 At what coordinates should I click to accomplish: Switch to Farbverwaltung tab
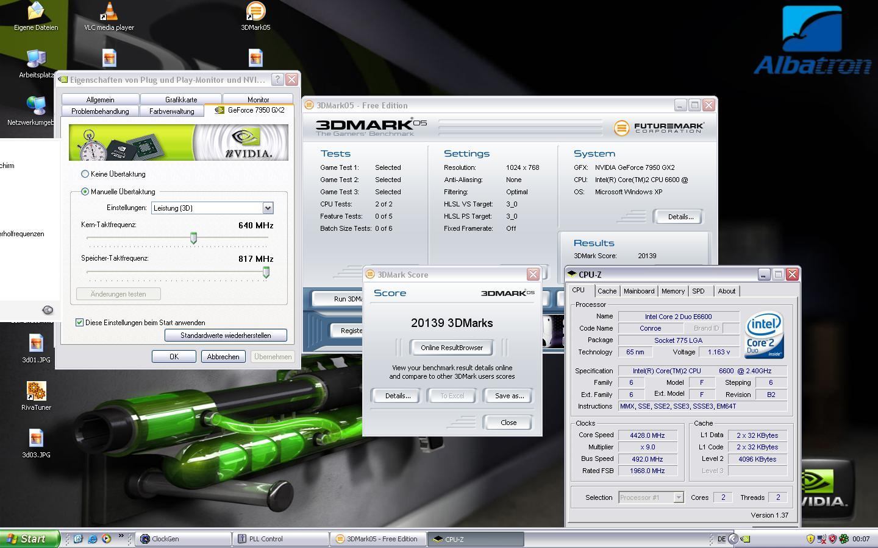172,111
